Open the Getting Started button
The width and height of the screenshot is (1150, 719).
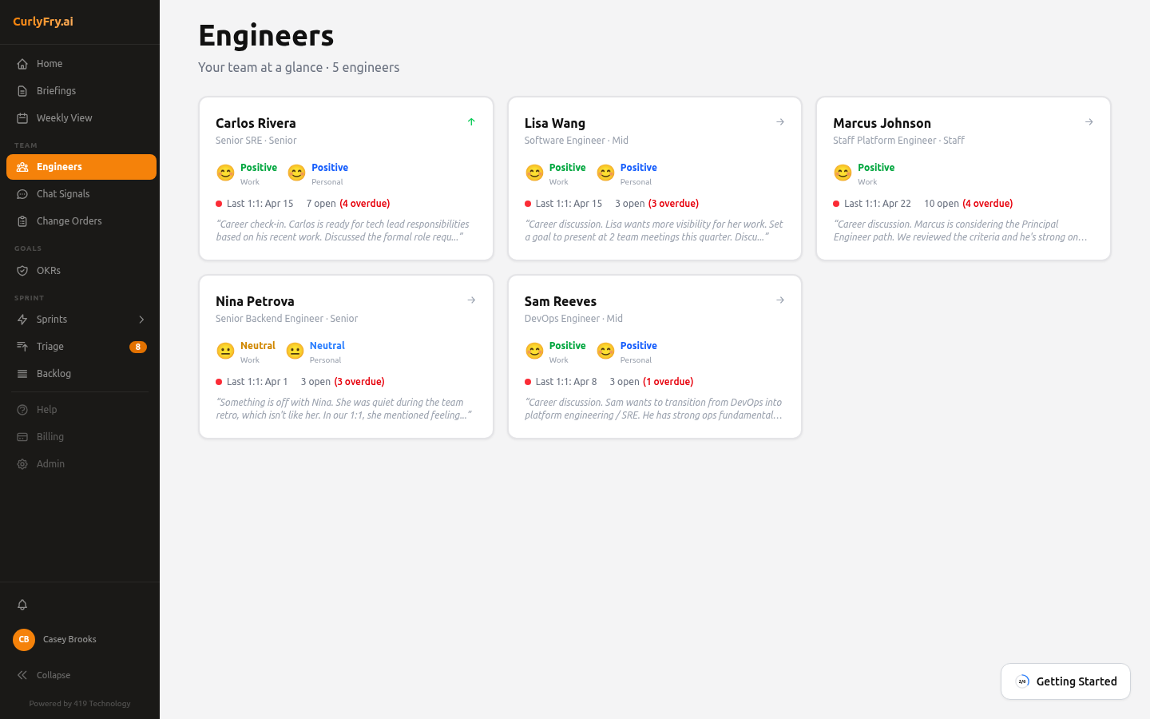tap(1065, 681)
